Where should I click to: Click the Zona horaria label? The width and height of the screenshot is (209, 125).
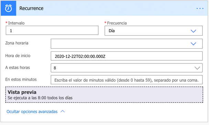pyautogui.click(x=17, y=43)
